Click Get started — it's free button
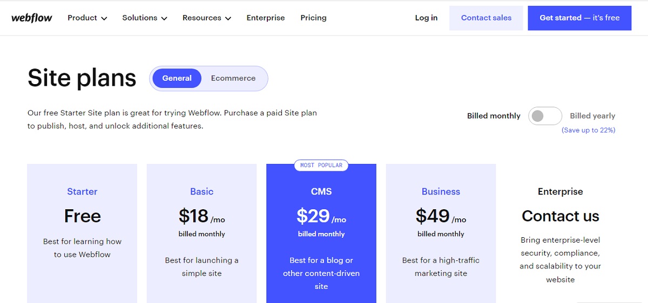The width and height of the screenshot is (648, 303). (579, 18)
